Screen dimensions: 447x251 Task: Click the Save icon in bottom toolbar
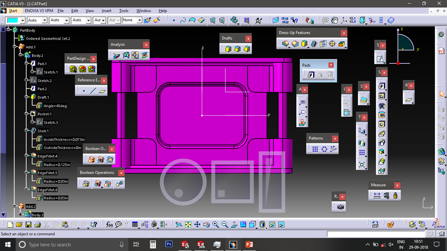click(x=28, y=225)
